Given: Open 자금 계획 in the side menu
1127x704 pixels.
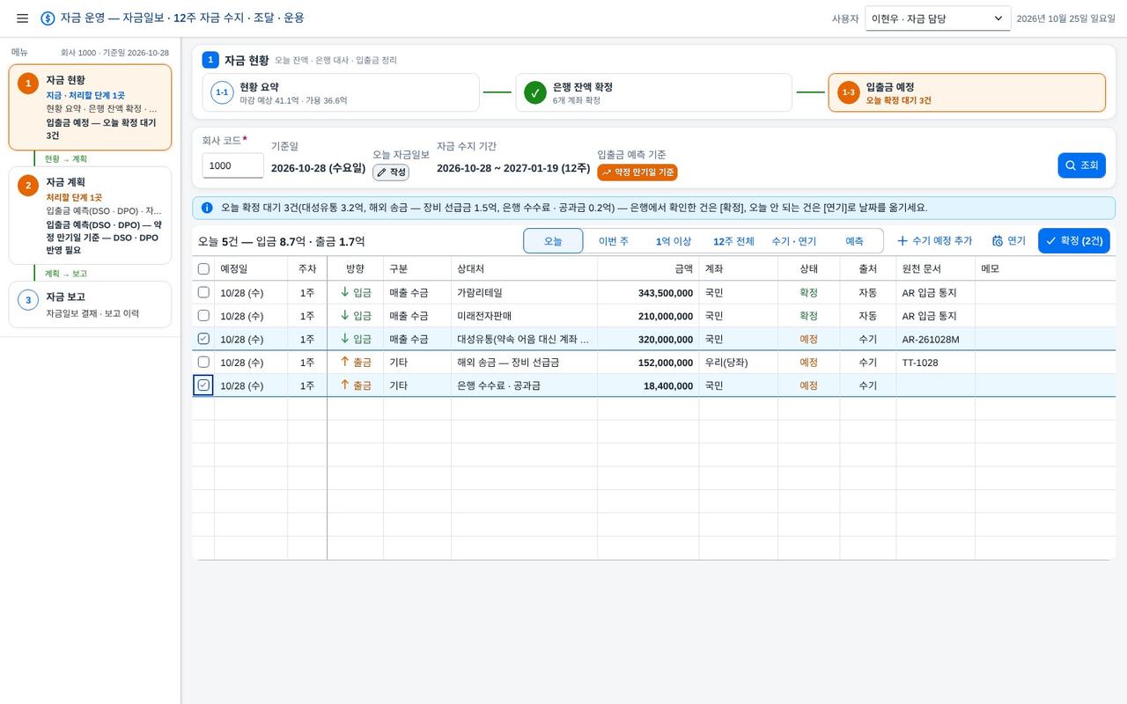Looking at the screenshot, I should click(90, 216).
